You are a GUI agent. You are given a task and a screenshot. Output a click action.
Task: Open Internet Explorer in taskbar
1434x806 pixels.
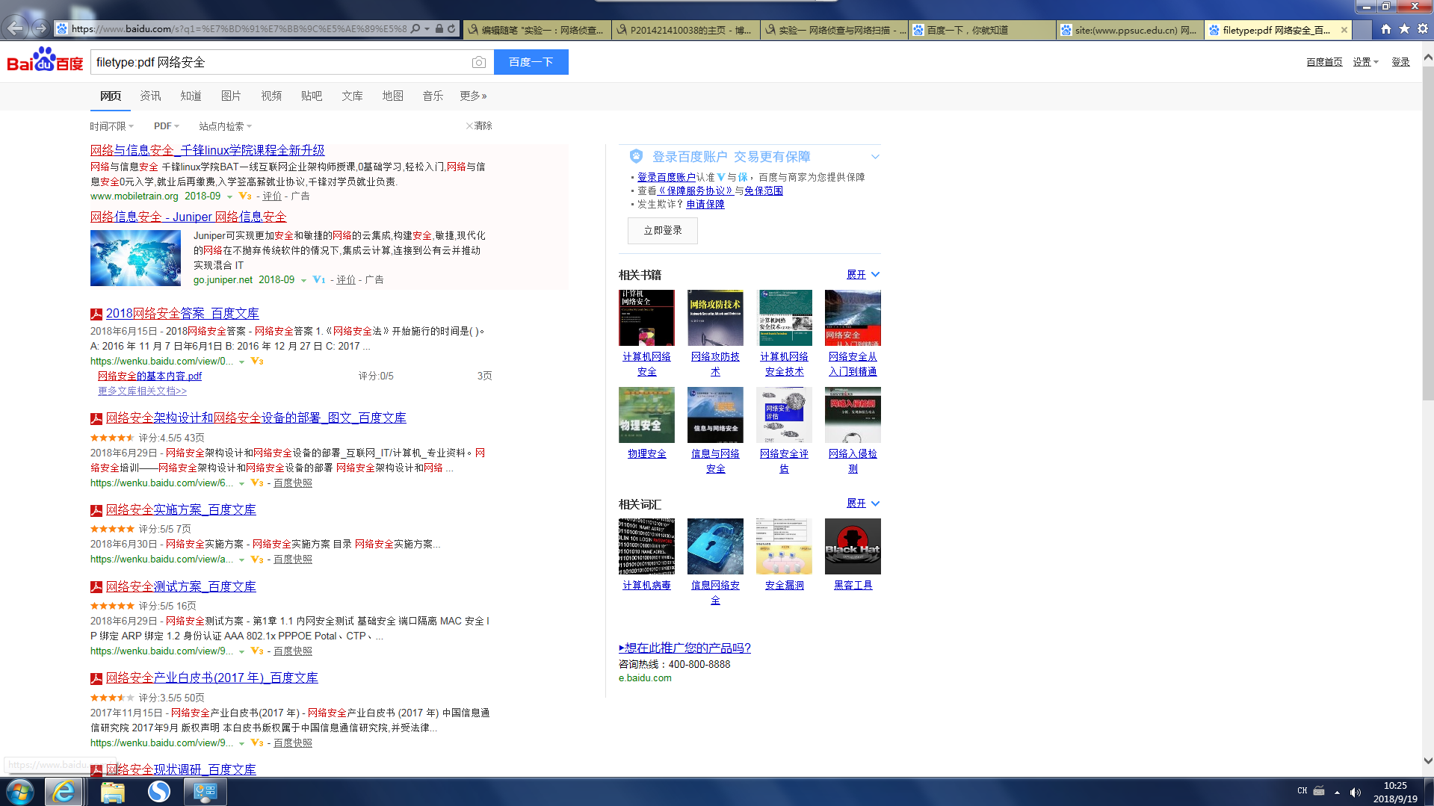point(64,792)
